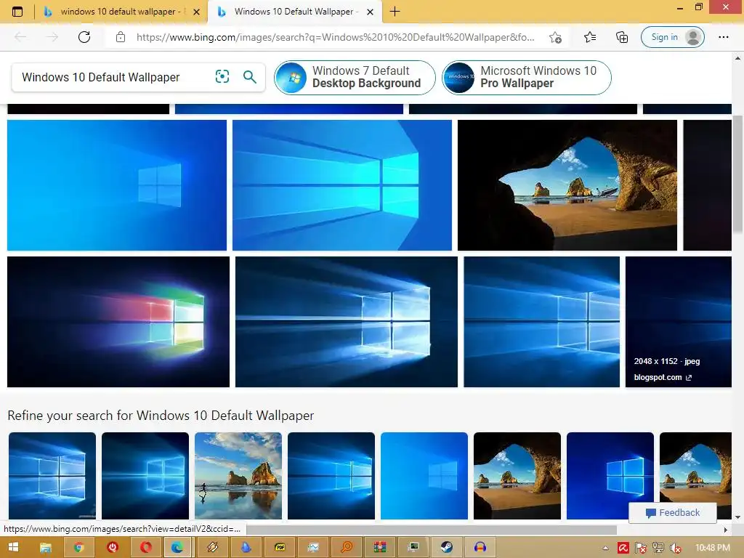
Task: Open 'Windows 7 Default Desktop Background' suggestion
Action: (355, 77)
